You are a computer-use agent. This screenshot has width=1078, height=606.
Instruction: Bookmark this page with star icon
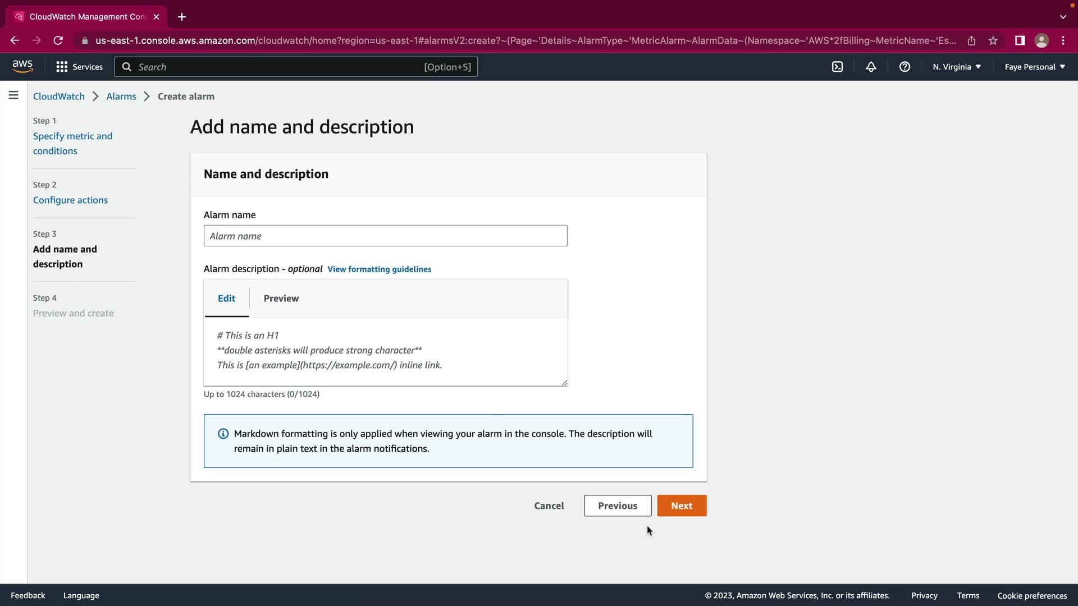point(993,40)
